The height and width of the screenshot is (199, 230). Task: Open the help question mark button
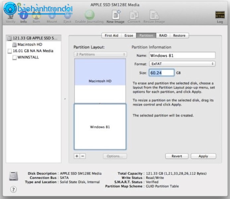click(13, 189)
